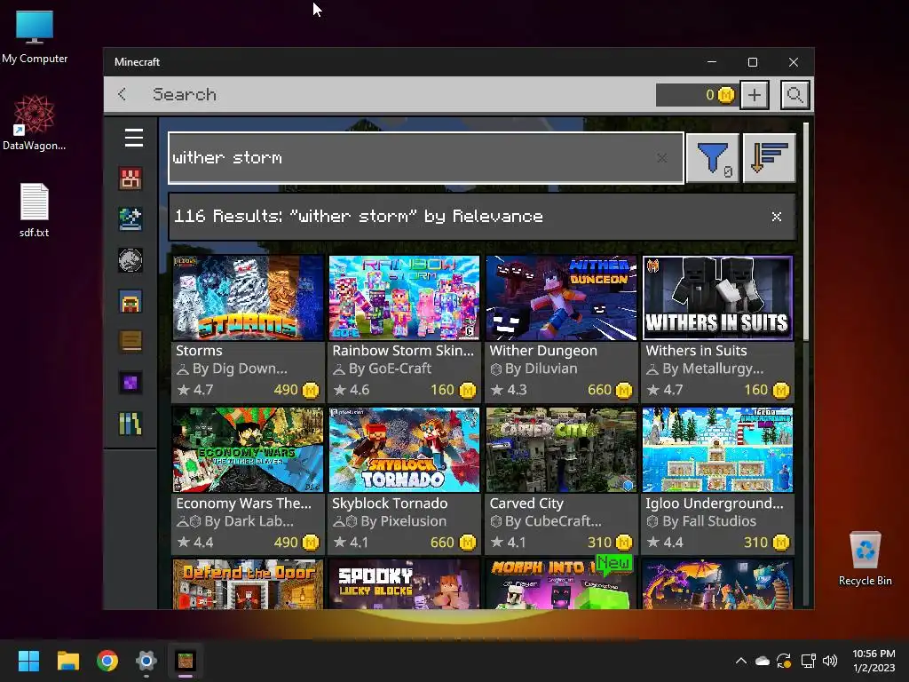The width and height of the screenshot is (909, 682).
Task: Go back with the Search header arrow
Action: click(x=122, y=94)
